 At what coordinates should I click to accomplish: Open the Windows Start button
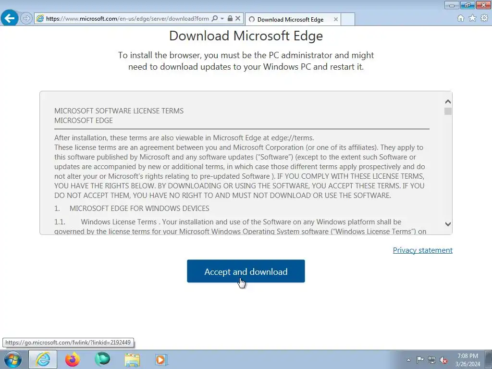(13, 359)
